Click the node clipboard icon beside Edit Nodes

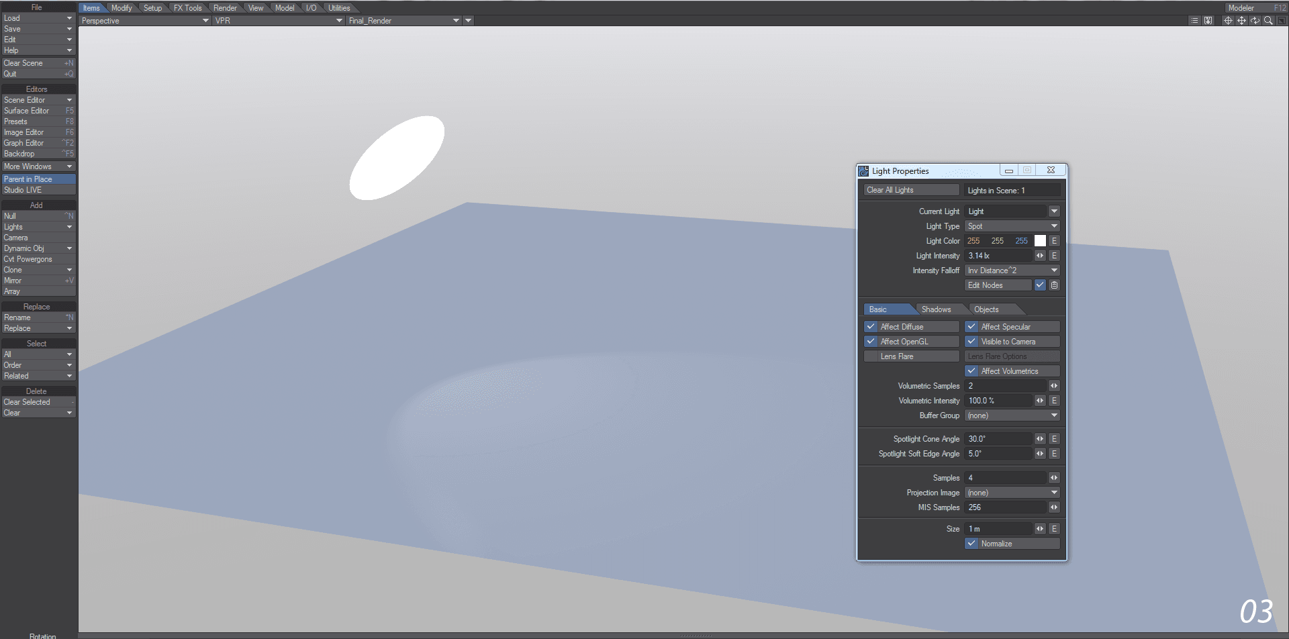1054,285
